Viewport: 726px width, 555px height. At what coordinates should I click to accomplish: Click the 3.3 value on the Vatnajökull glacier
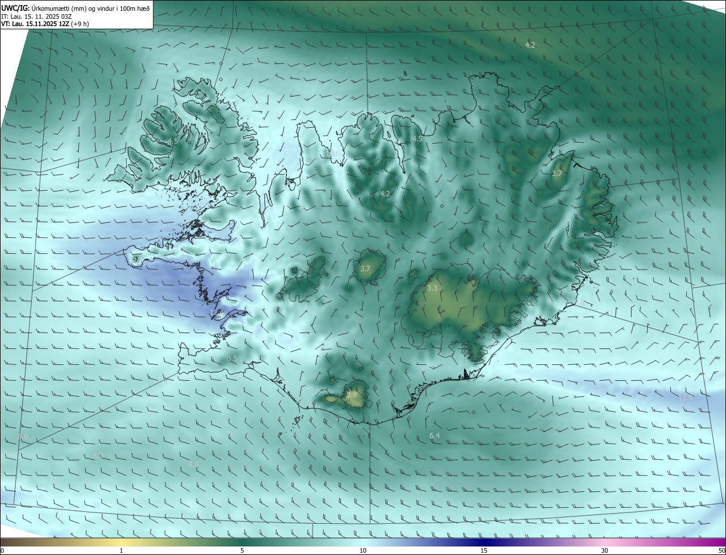coord(432,288)
